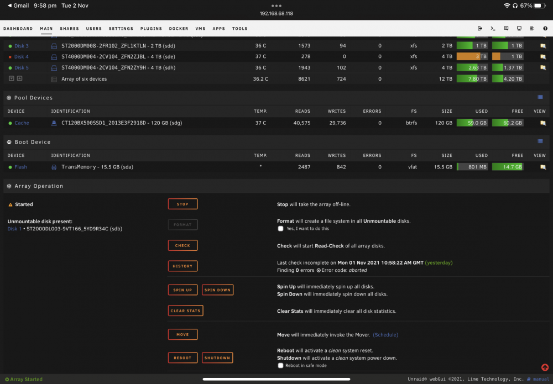
Task: Click the back-to-top arrow icon
Action: pyautogui.click(x=545, y=367)
